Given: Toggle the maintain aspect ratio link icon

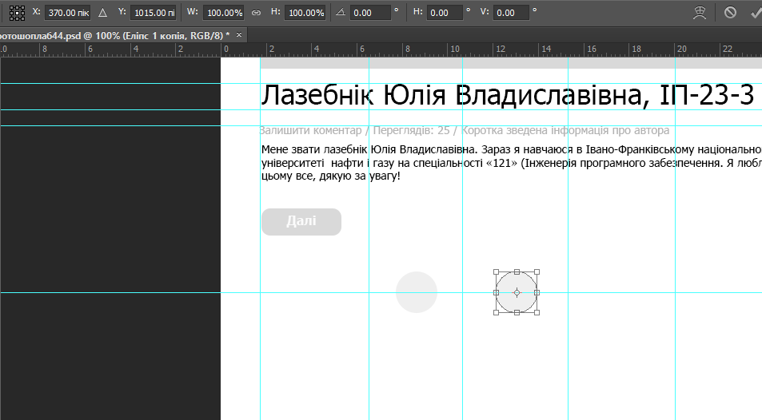Looking at the screenshot, I should (256, 13).
